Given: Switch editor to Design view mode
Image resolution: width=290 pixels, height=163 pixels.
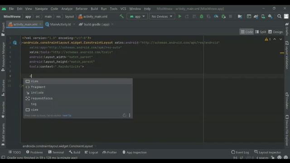Looking at the screenshot, I should point(275,32).
